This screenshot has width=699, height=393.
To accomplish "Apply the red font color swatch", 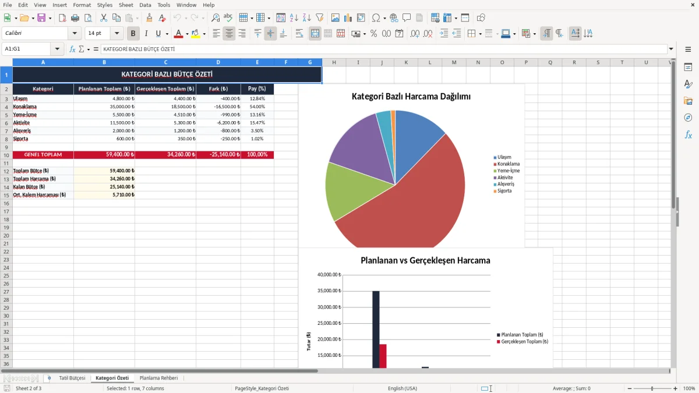I will pos(178,34).
